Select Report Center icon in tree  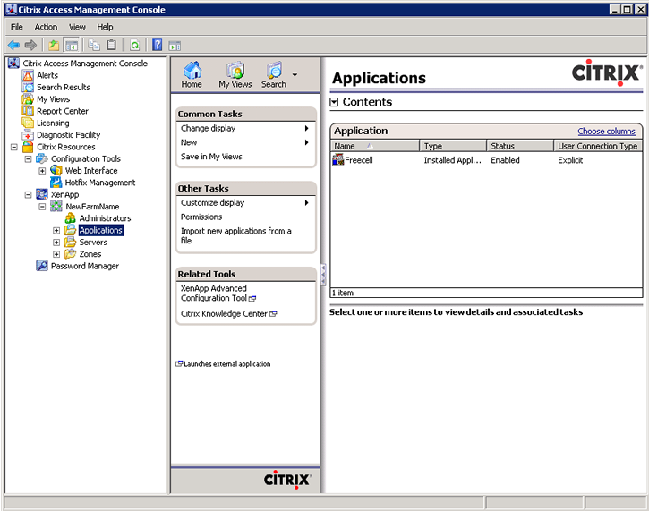click(x=28, y=111)
